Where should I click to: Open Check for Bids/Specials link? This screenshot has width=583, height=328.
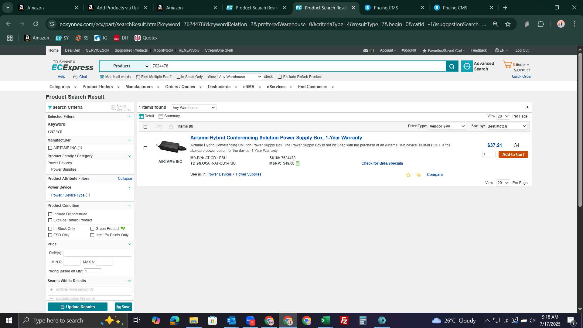(382, 163)
